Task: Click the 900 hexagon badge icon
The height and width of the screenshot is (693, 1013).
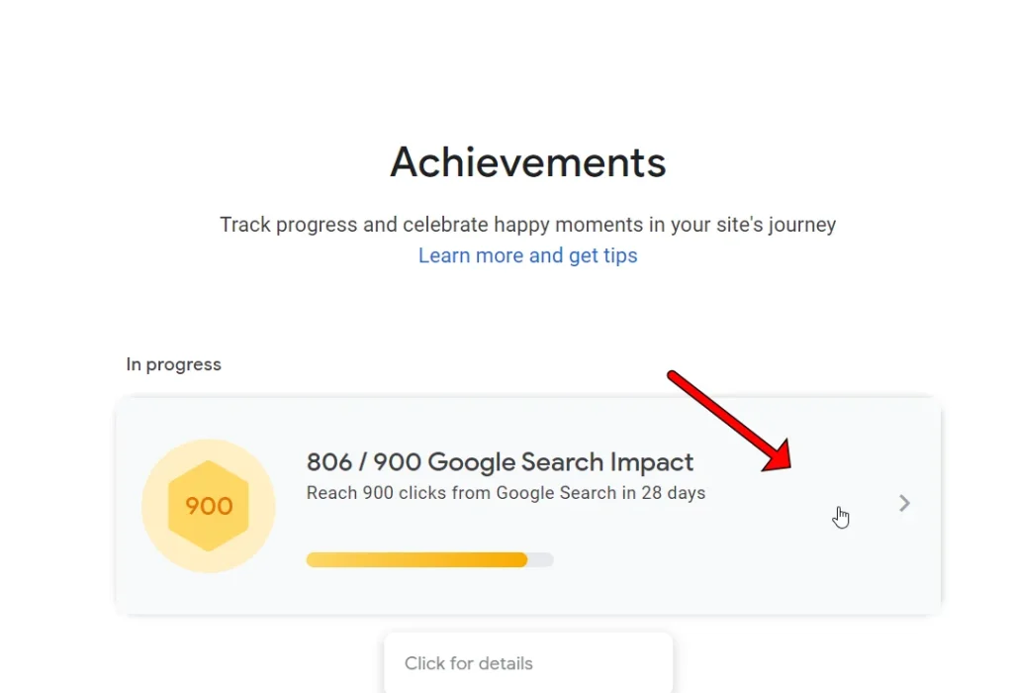Action: 208,506
